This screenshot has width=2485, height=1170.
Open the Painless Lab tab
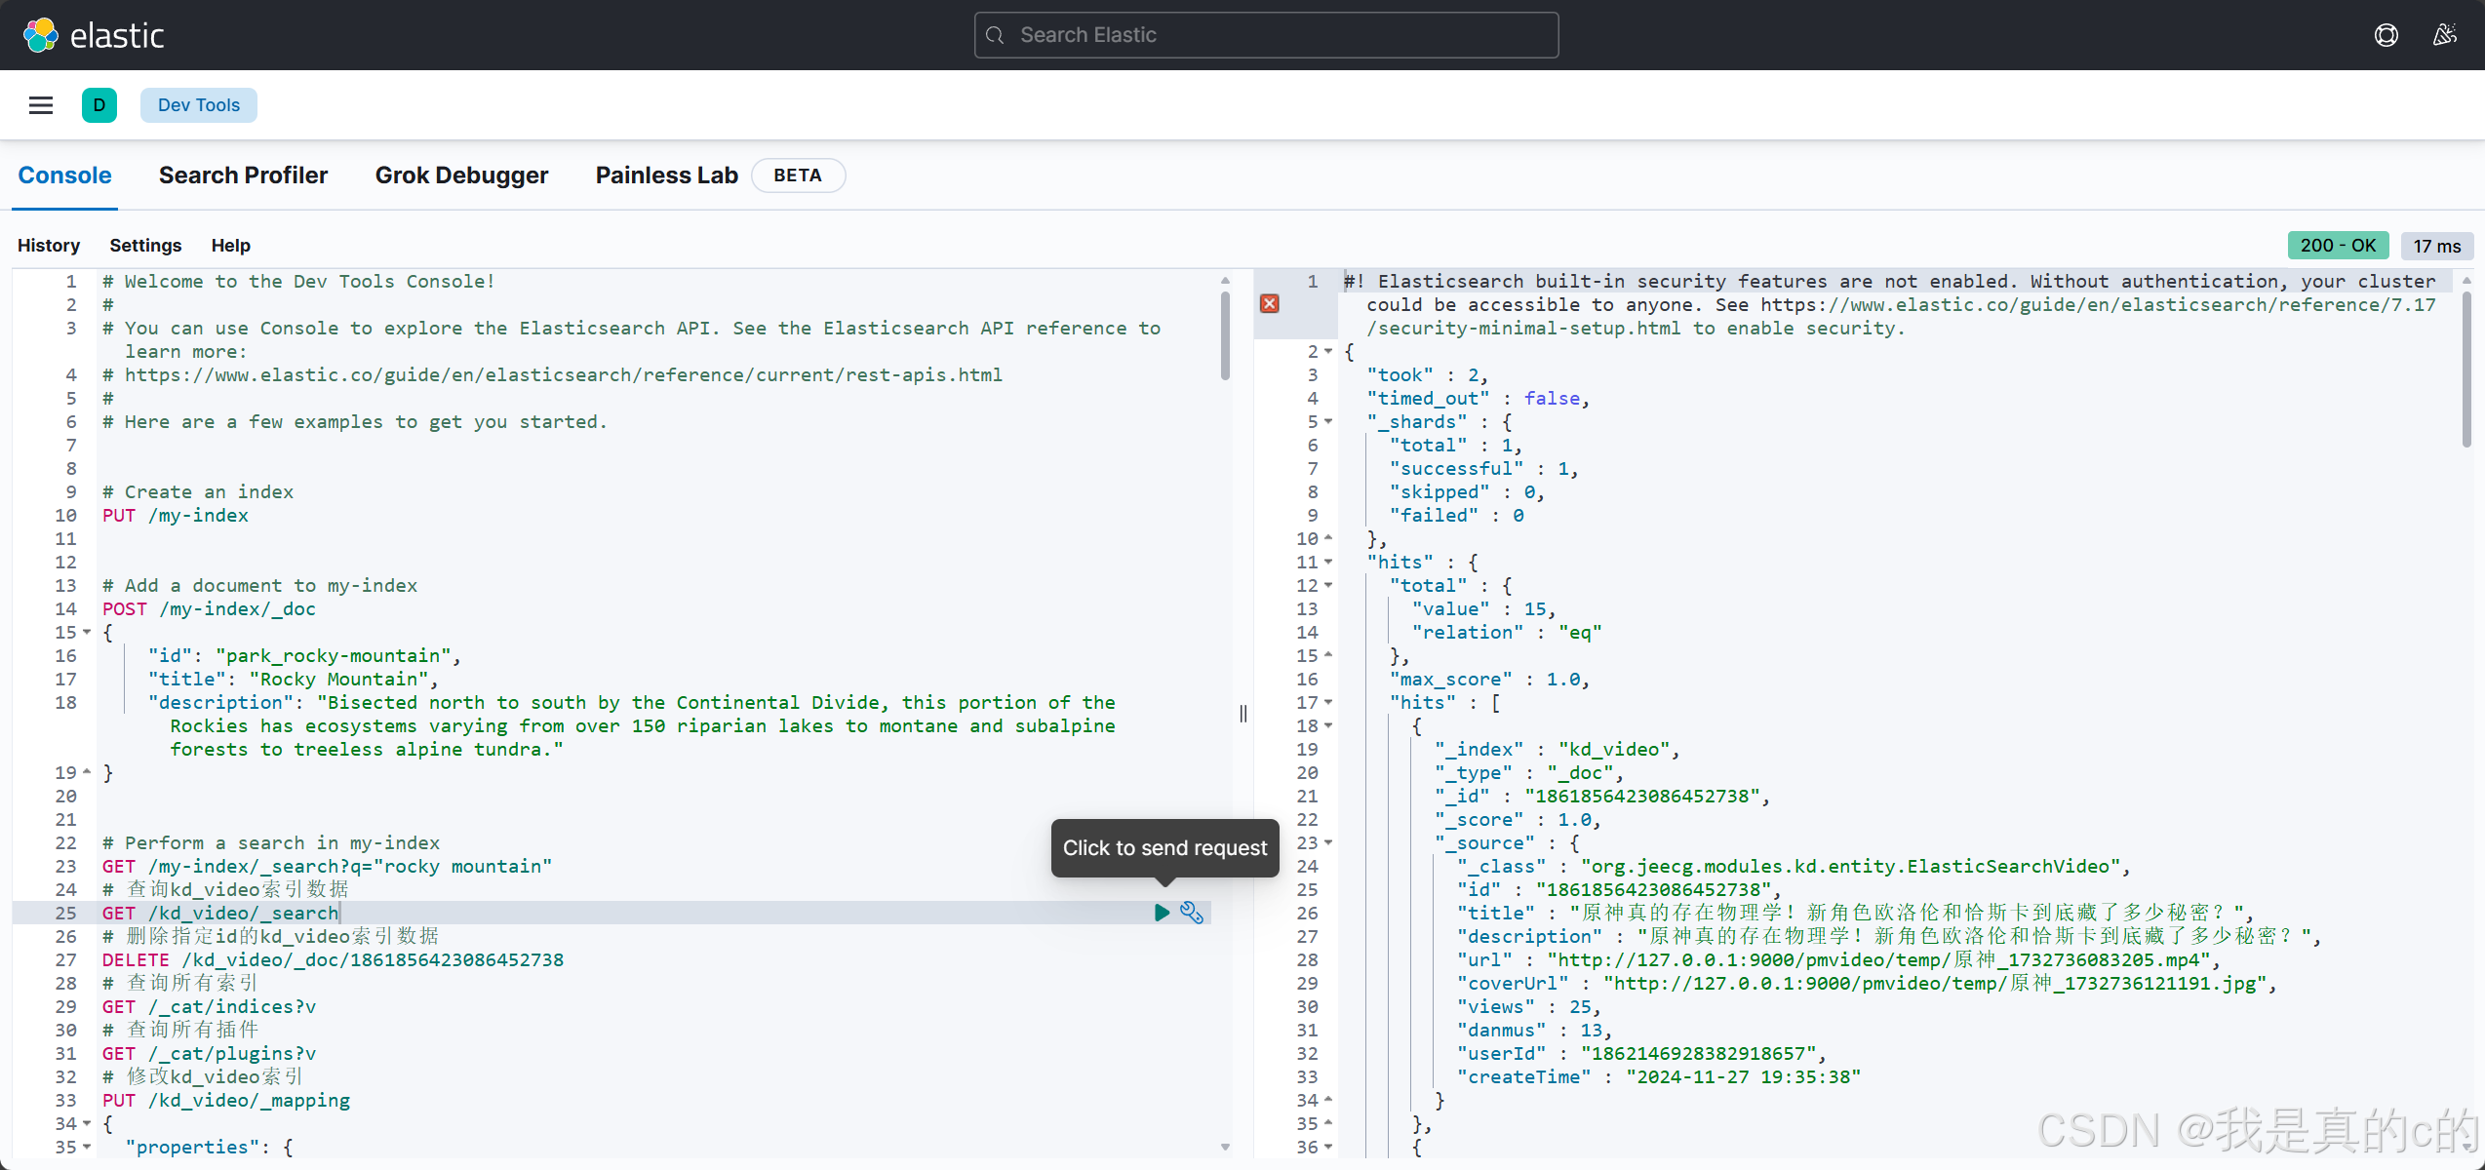click(667, 175)
